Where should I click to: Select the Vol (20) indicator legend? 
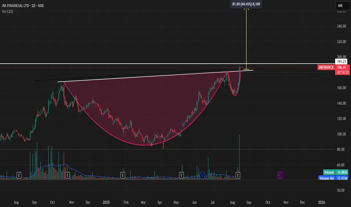click(x=8, y=11)
